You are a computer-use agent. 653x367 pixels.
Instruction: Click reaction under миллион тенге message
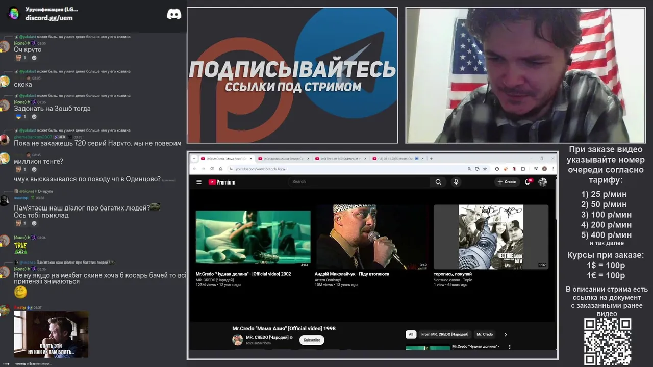[21, 169]
